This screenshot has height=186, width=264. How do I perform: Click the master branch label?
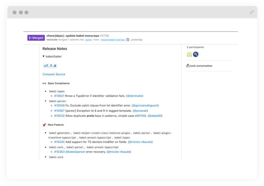[x=88, y=40]
